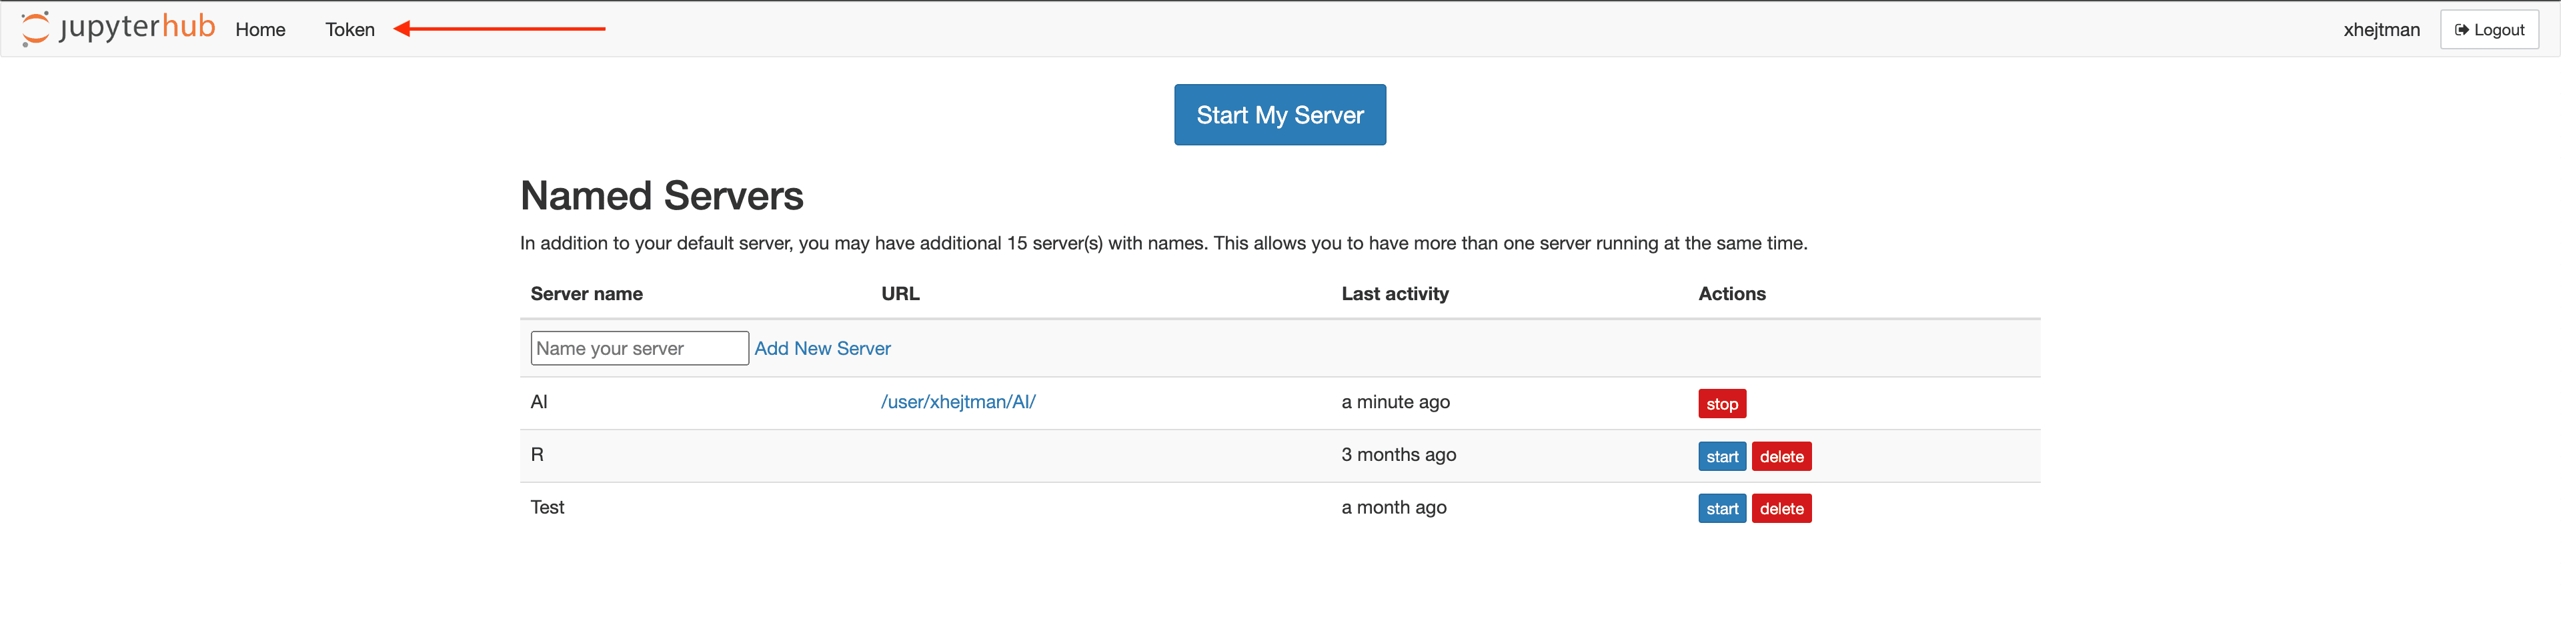Open the /user/xhejtman/AI/ server URL
The width and height of the screenshot is (2561, 623).
tap(958, 402)
